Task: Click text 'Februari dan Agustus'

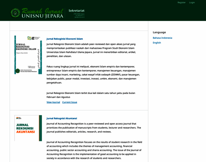Action: (58, 97)
